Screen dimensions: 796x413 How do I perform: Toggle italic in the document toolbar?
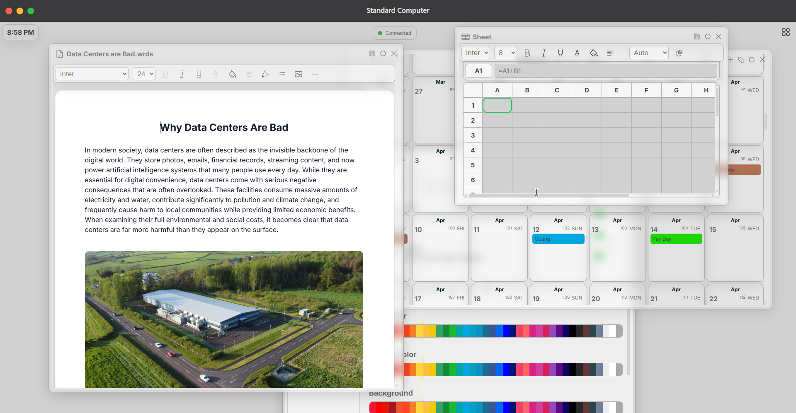182,74
